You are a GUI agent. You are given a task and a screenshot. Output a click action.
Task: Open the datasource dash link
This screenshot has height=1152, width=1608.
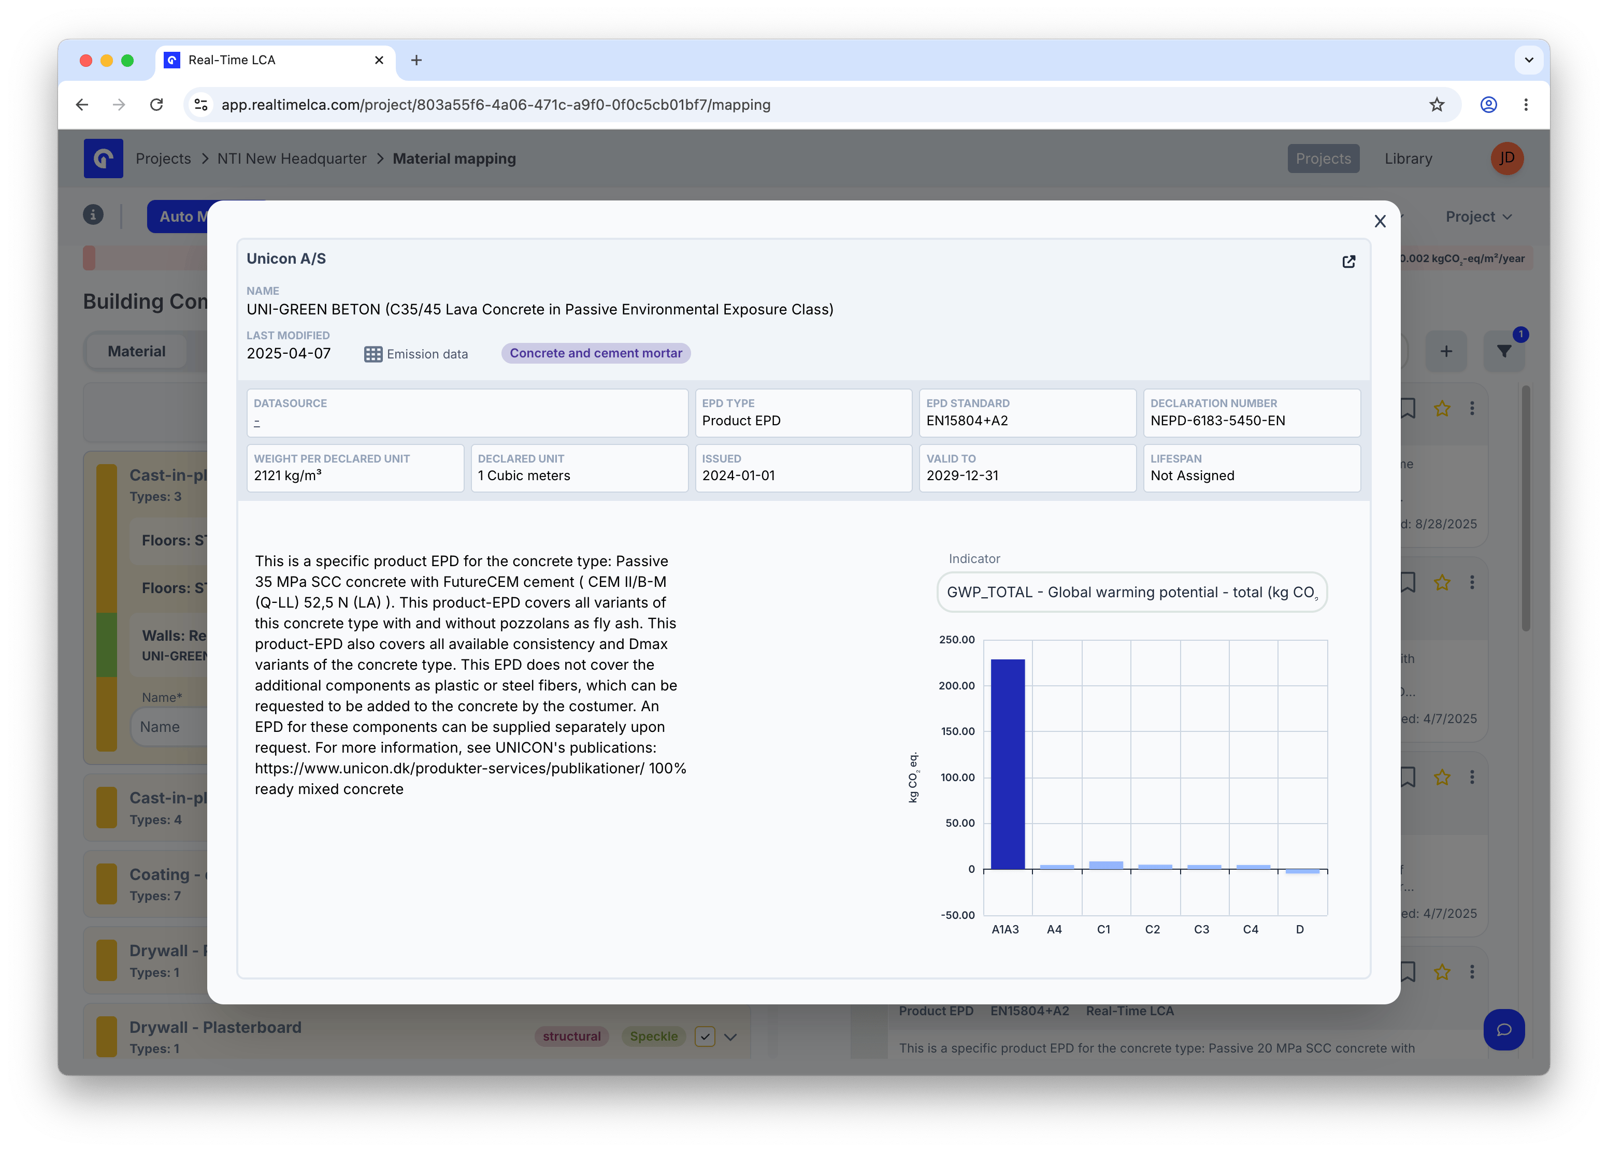[x=256, y=422]
